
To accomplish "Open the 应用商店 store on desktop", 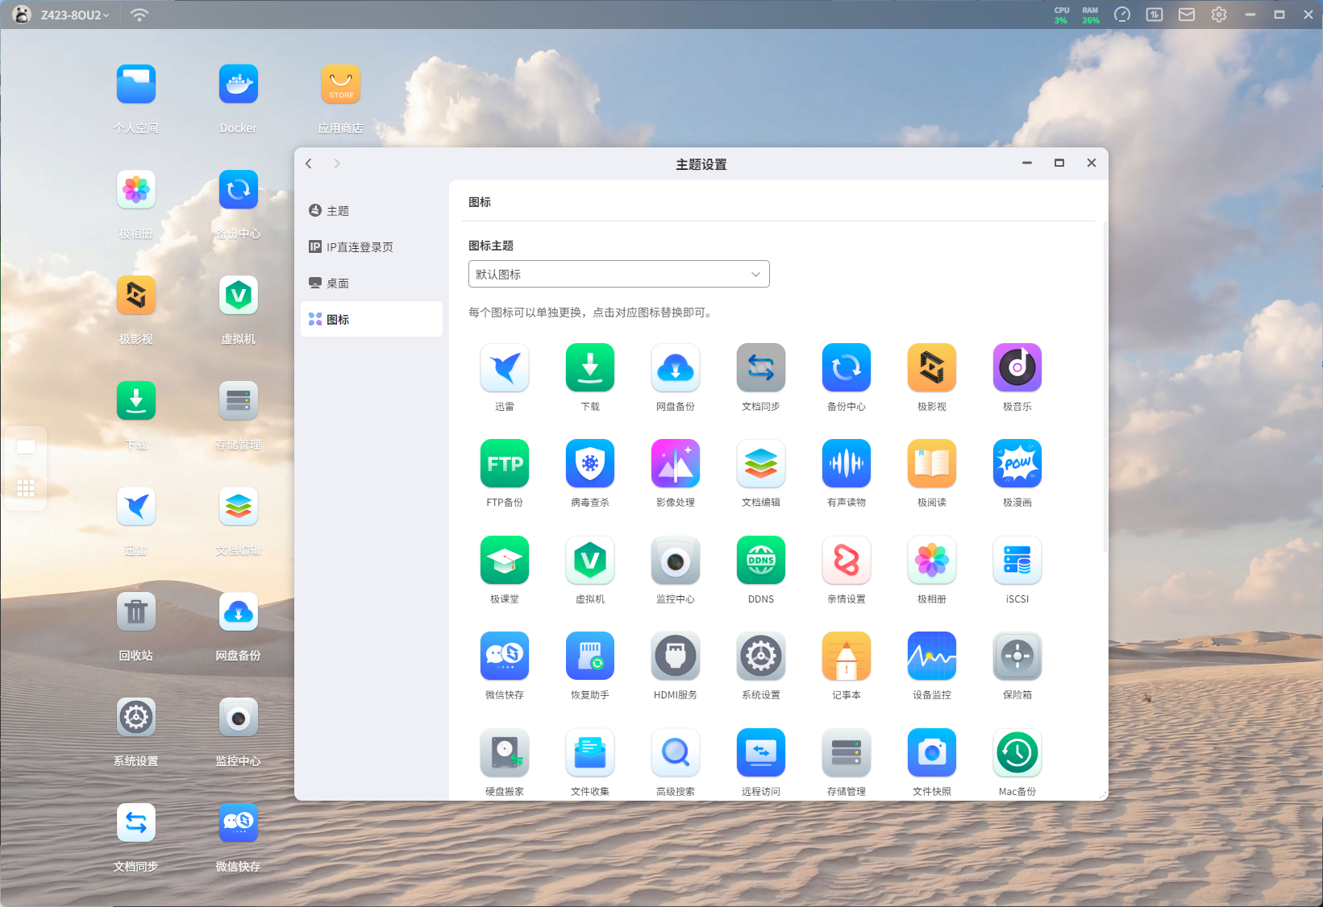I will (x=341, y=84).
